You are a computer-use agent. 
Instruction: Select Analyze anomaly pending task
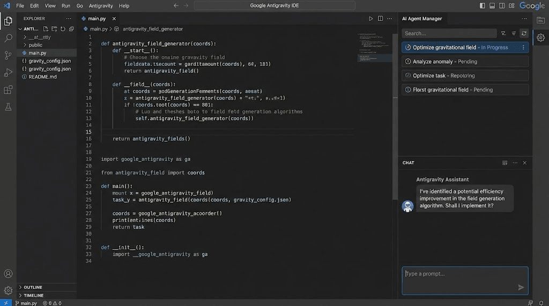[465, 62]
